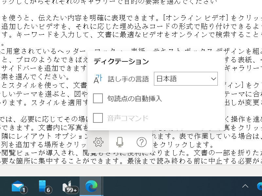
Task: Click the chevron on the 日本語 selector
Action: [214, 78]
